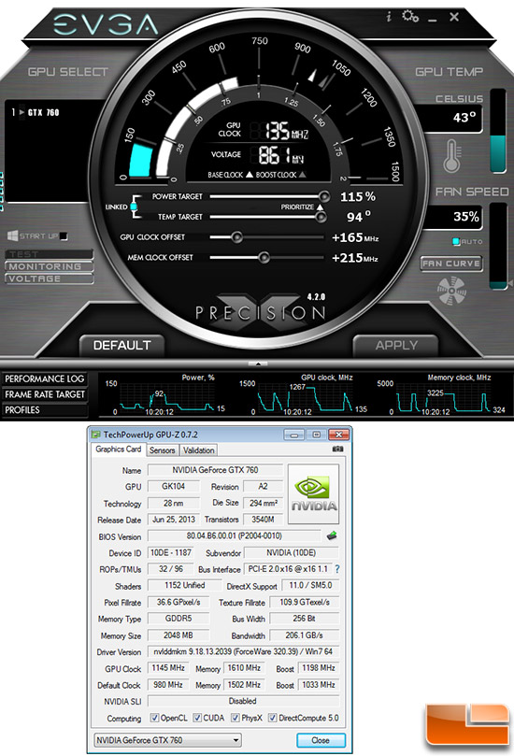Minimize the GPU-Z window

293,435
